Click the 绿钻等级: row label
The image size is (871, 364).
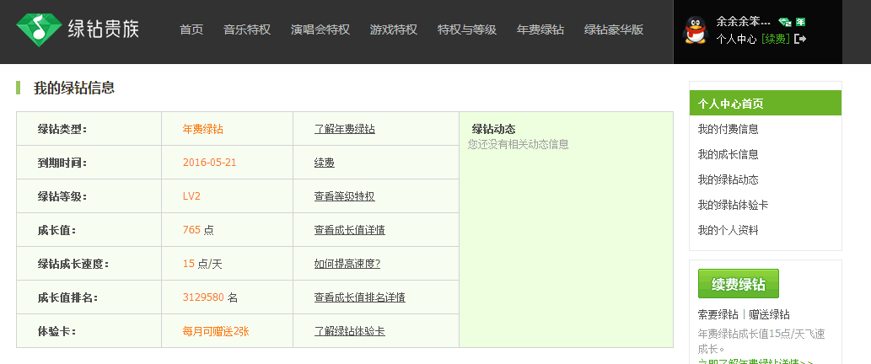[x=62, y=196]
